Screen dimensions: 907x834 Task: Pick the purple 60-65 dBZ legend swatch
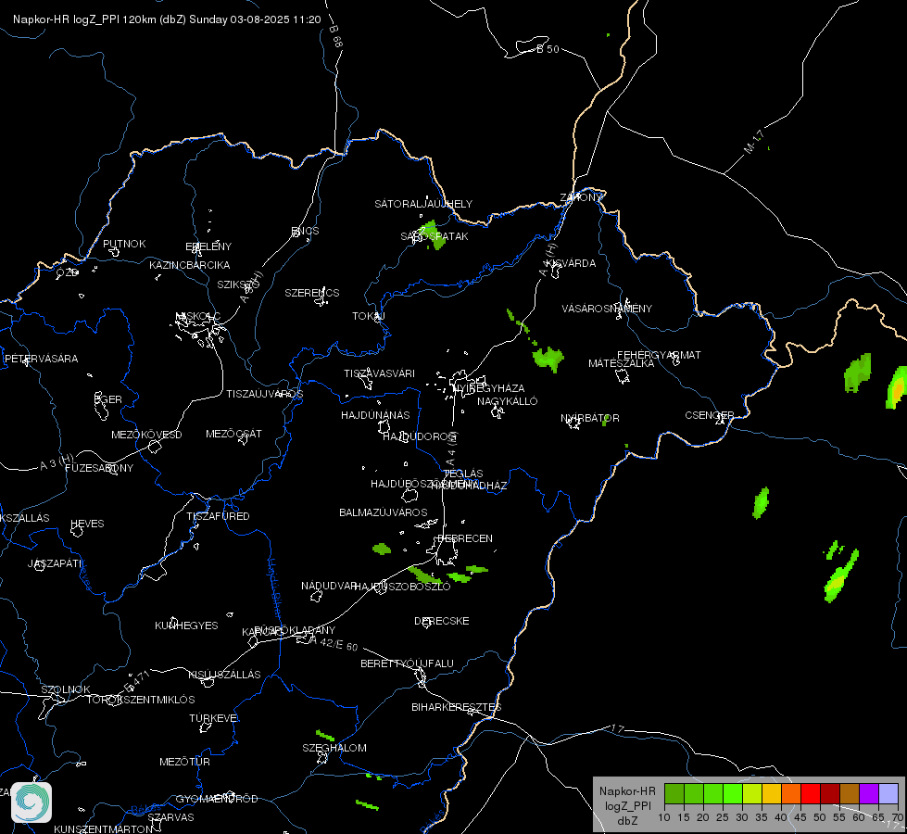869,793
